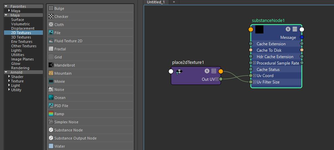The image size is (334, 150).
Task: Click the Mandelbrot texture icon
Action: point(51,65)
